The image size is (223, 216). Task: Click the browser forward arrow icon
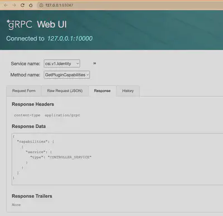point(14,5)
